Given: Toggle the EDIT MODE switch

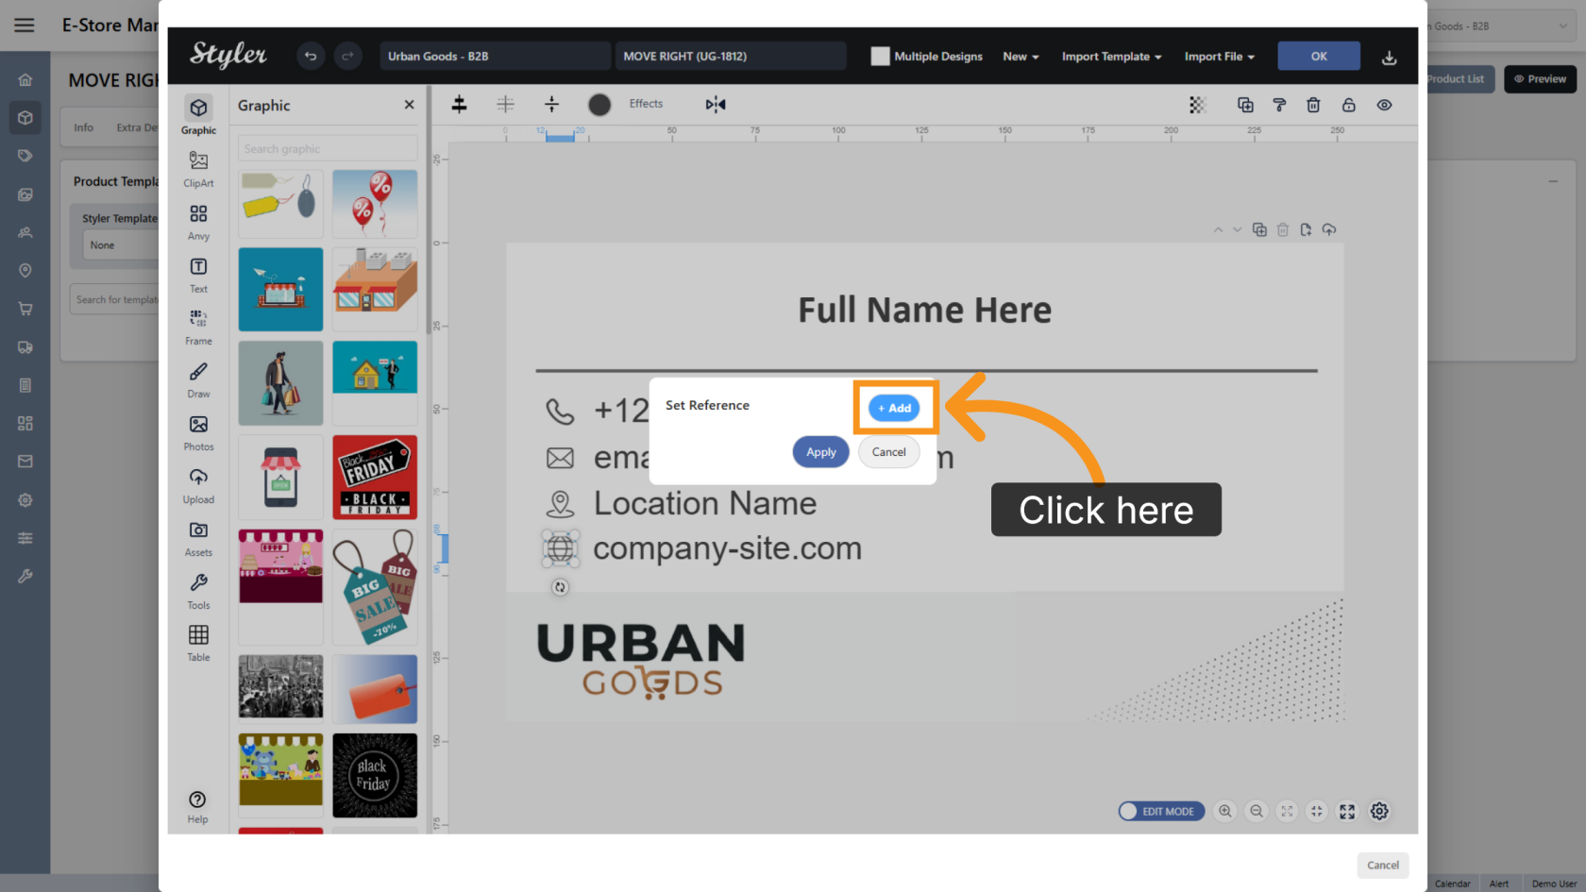Looking at the screenshot, I should tap(1161, 811).
